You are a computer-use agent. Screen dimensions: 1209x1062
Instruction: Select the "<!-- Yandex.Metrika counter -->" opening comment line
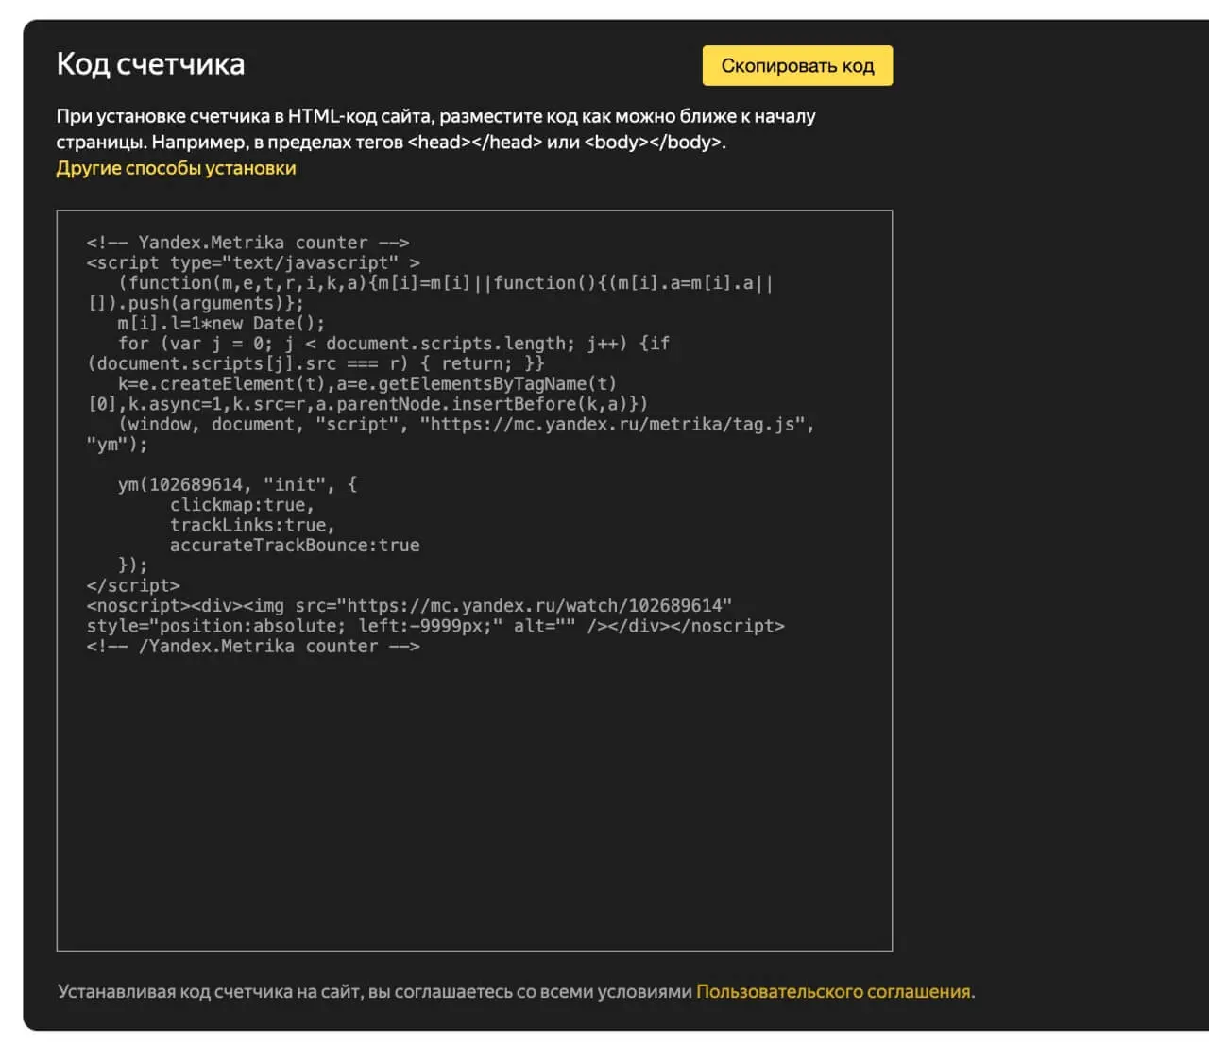coord(247,243)
